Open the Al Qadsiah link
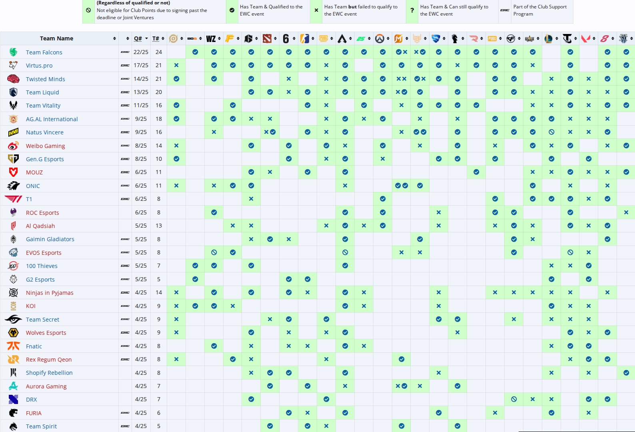Image resolution: width=635 pixels, height=432 pixels. tap(40, 226)
